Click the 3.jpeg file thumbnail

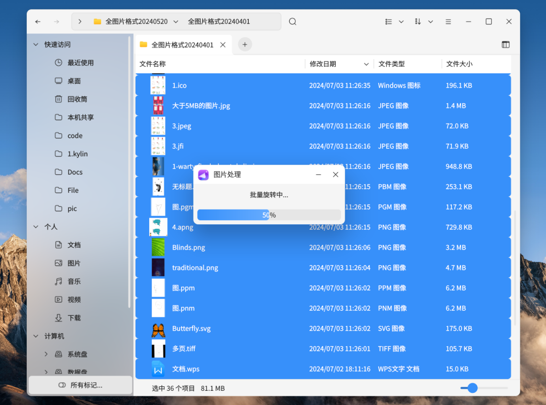click(158, 126)
